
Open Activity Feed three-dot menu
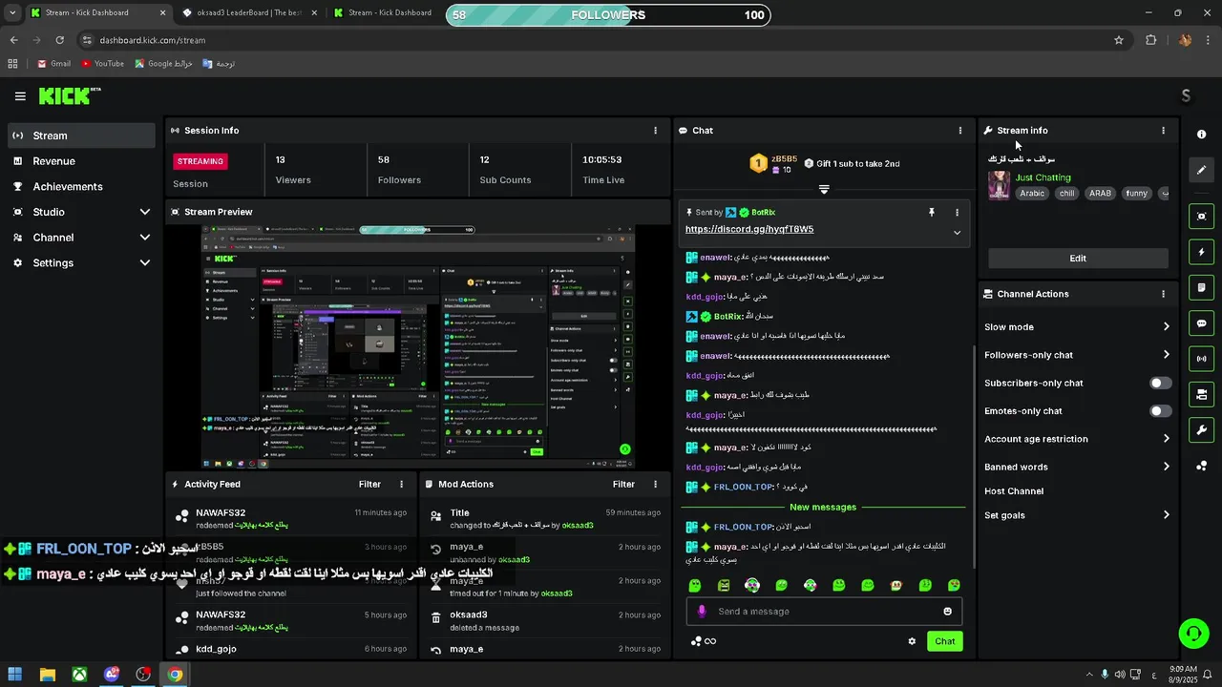click(x=402, y=485)
